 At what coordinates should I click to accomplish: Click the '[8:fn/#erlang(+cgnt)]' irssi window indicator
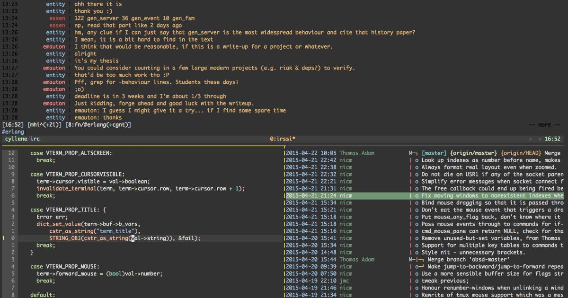[98, 125]
